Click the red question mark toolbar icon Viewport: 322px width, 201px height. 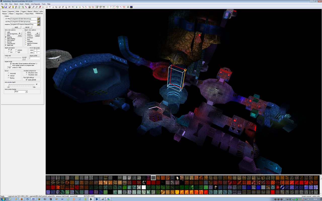(x=111, y=7)
